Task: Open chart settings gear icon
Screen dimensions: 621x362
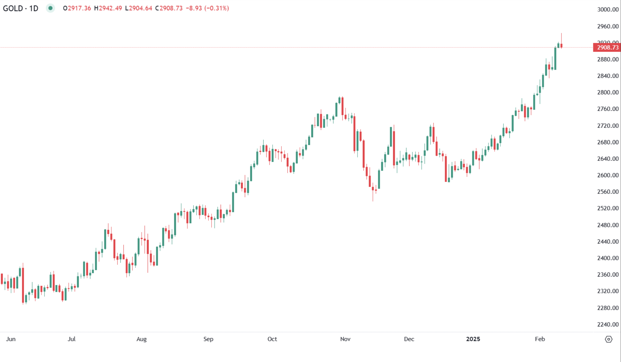Action: [608, 339]
